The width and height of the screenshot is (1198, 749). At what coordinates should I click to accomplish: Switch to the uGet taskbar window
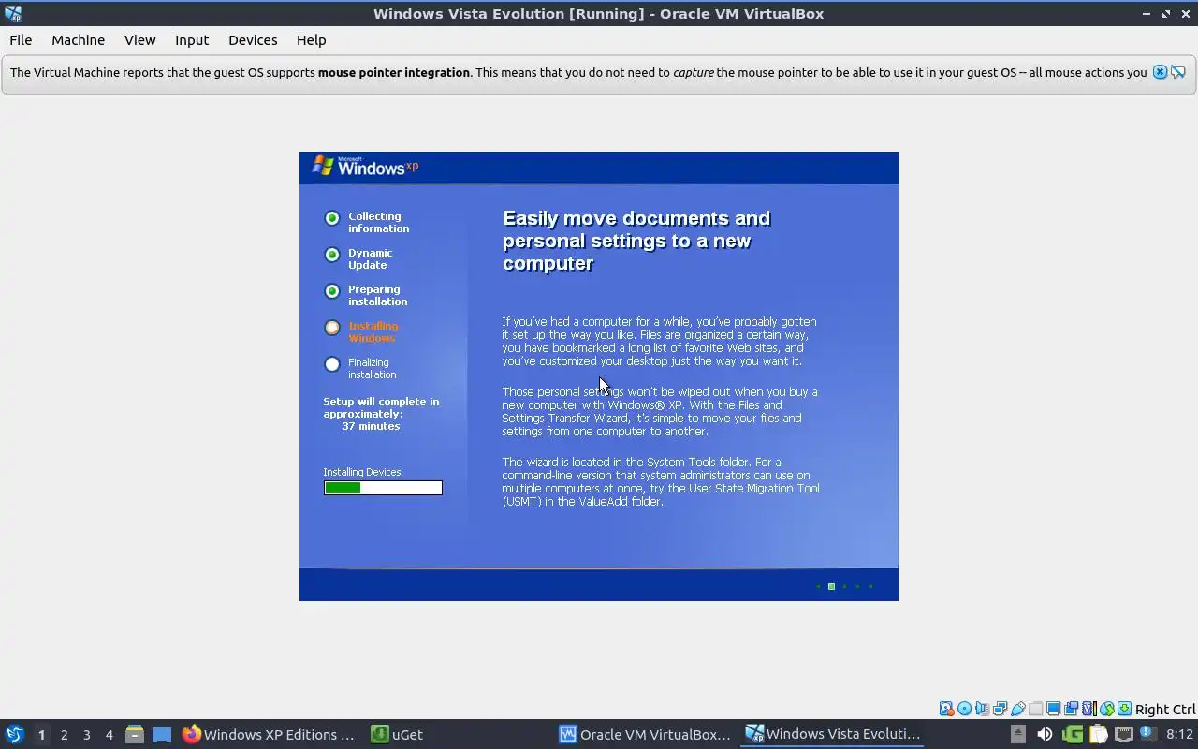(x=397, y=734)
